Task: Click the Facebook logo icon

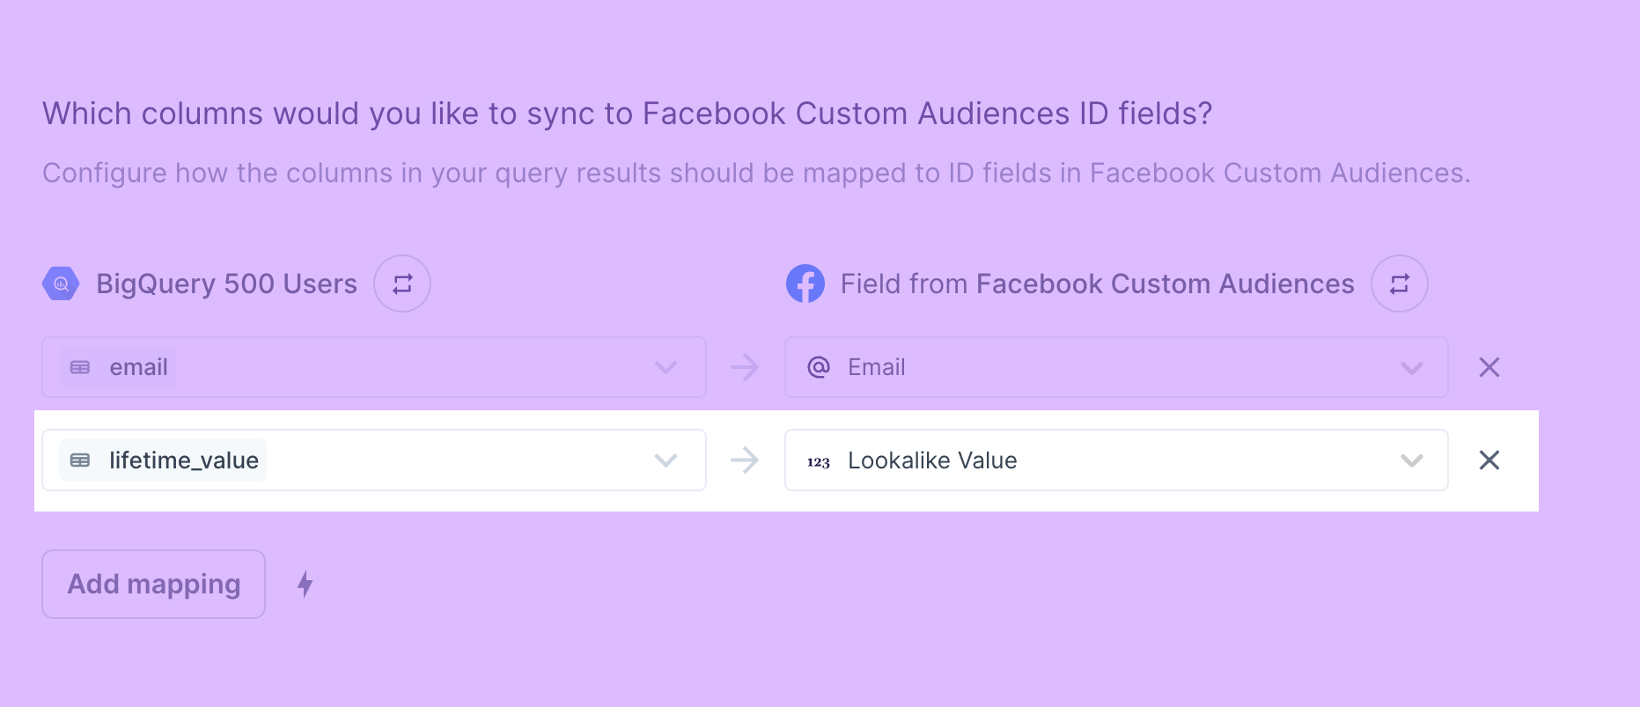Action: [805, 284]
